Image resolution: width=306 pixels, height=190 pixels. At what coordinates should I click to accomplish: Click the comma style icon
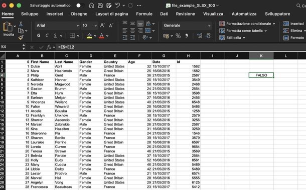tap(187, 36)
